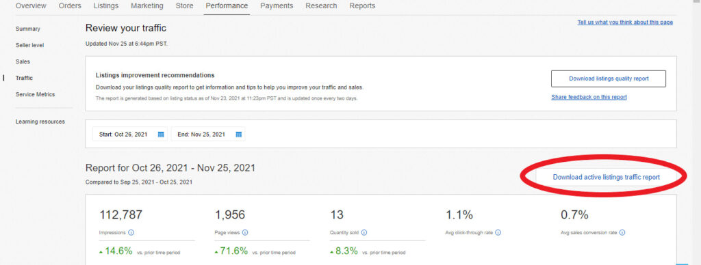
Task: Download listings quality report
Action: tap(609, 79)
